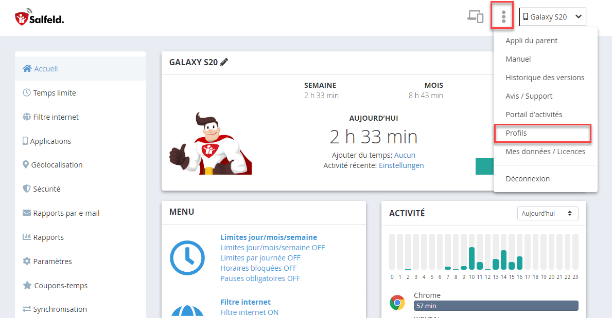This screenshot has width=612, height=318.
Task: Open Avis / Support entry
Action: [x=529, y=96]
